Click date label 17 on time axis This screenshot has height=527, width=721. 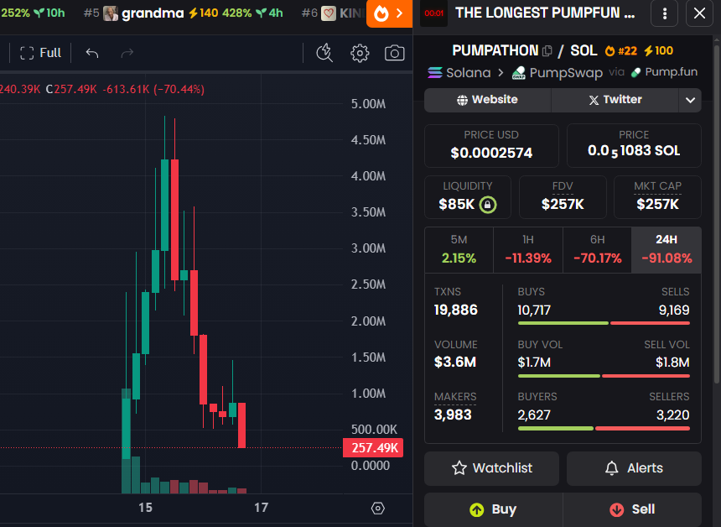(x=262, y=509)
